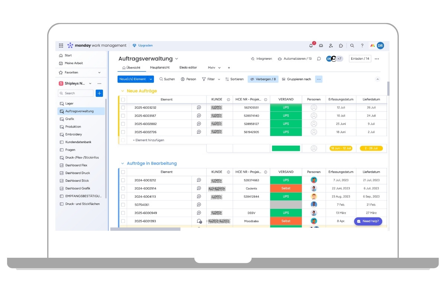Toggle the select-all checkbox in Neue Aufträge header
The image size is (446, 293).
click(x=123, y=99)
